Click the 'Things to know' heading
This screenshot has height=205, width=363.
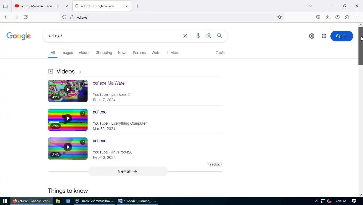(x=68, y=191)
